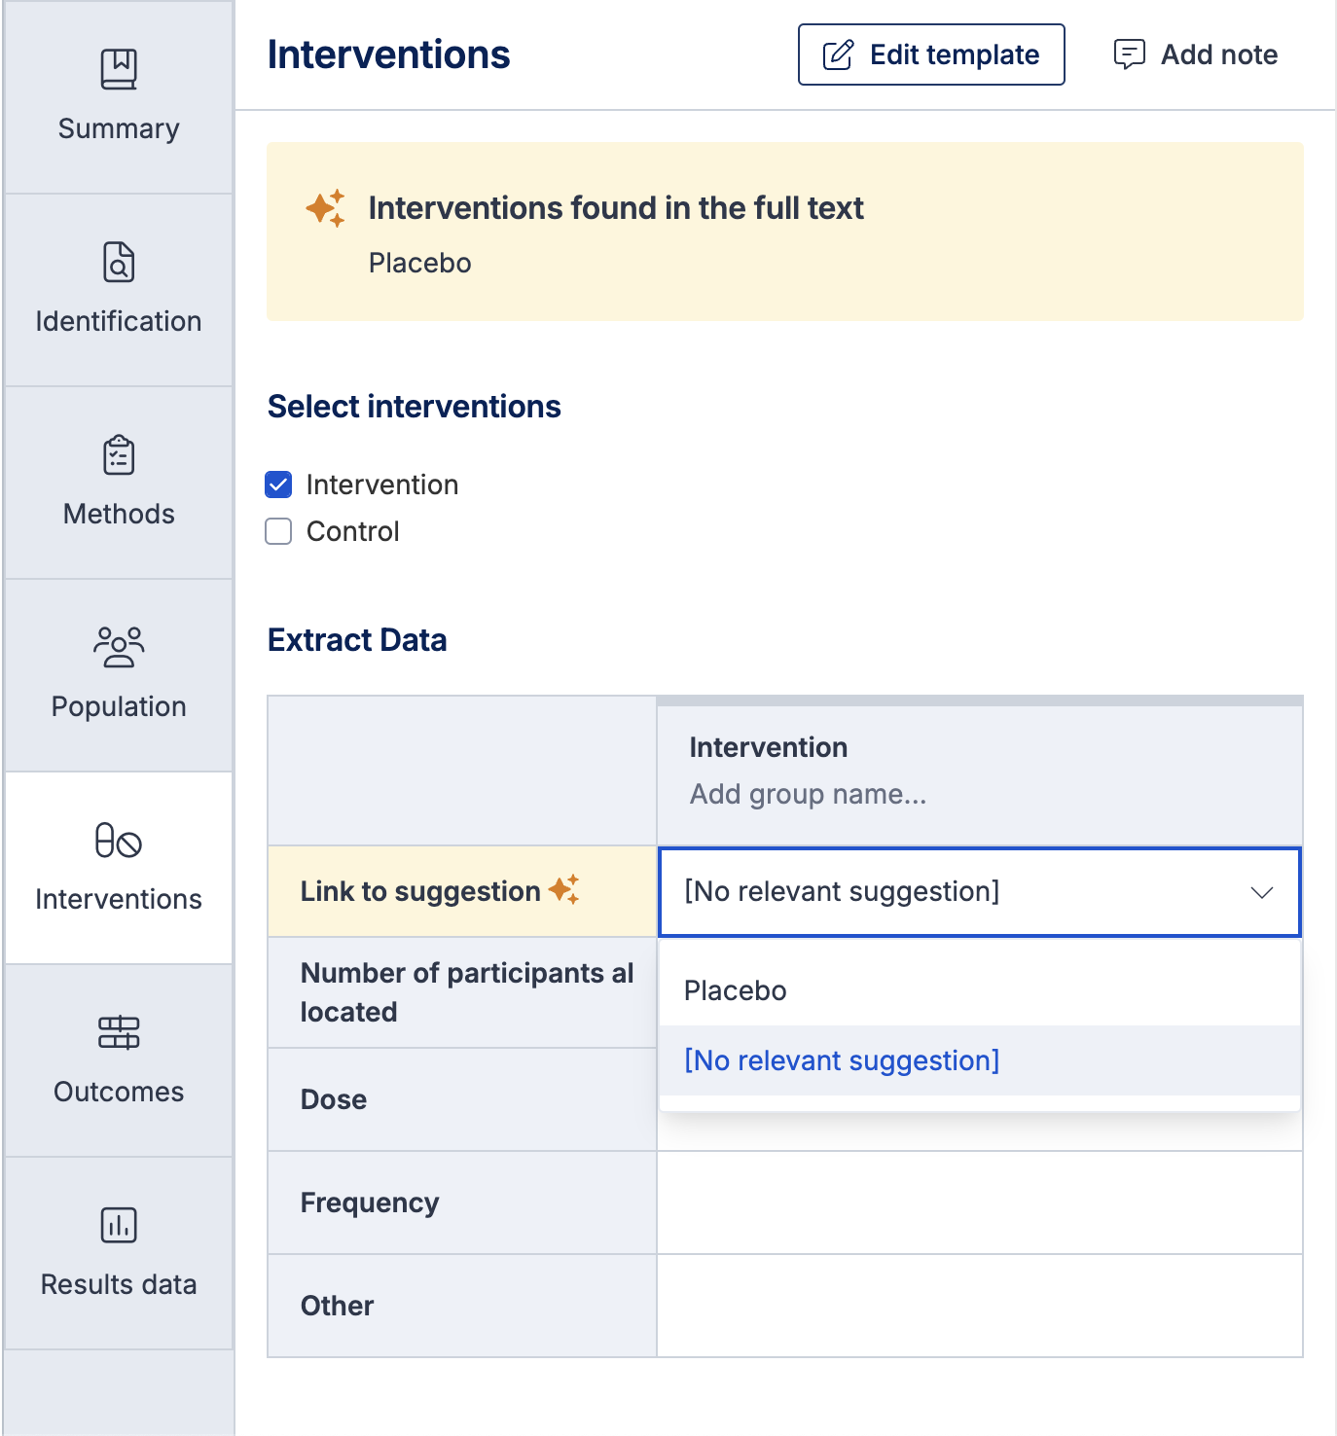The image size is (1337, 1436).
Task: Click the Population people icon
Action: 119,647
